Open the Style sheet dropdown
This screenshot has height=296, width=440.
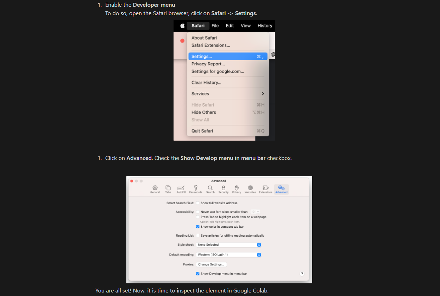coord(228,245)
